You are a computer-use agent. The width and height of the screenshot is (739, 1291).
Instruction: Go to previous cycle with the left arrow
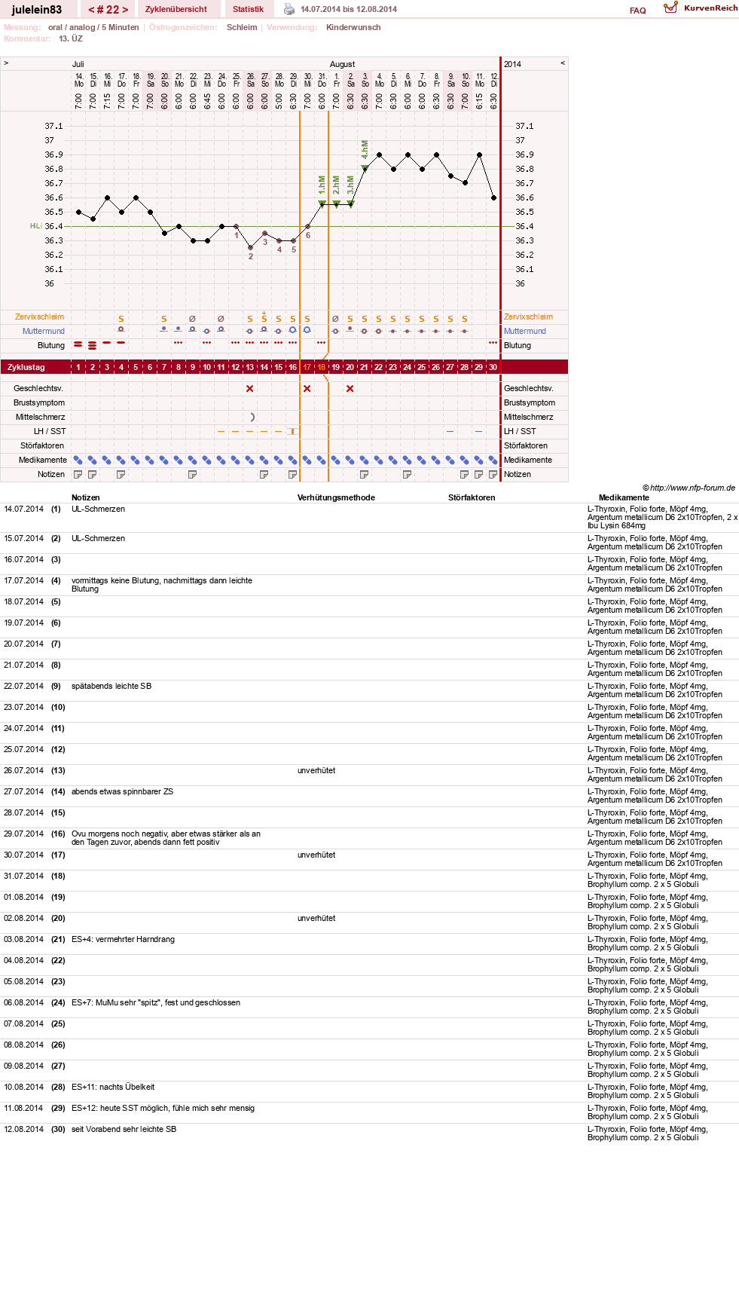[x=91, y=10]
